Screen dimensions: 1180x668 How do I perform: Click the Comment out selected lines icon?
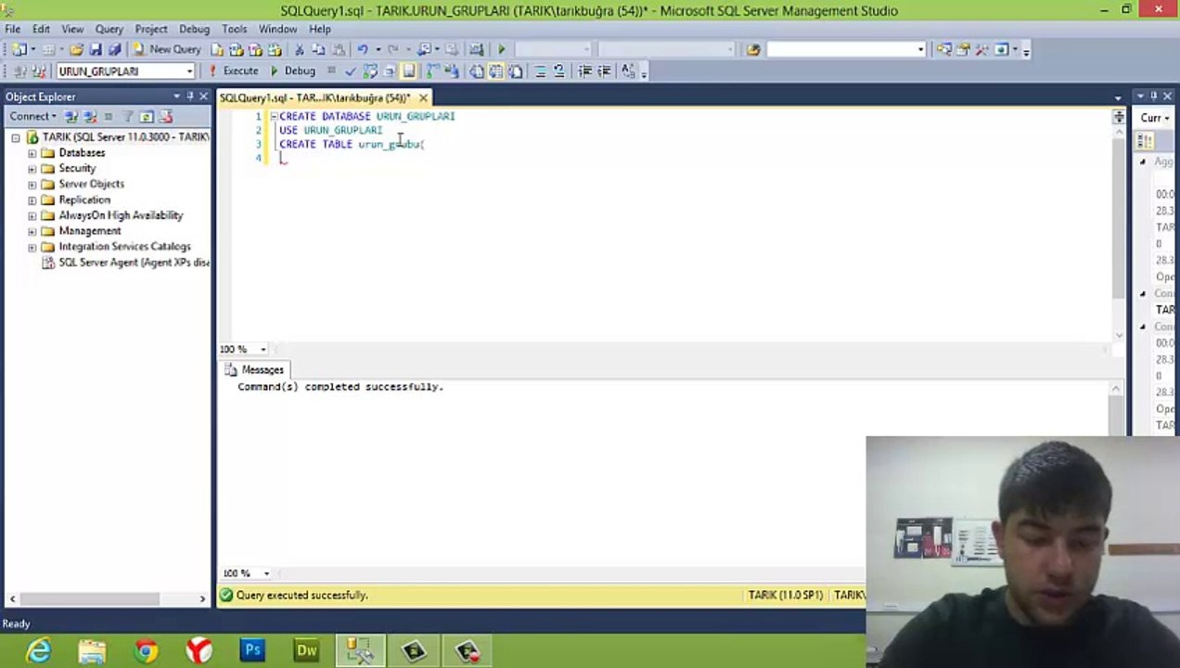540,71
